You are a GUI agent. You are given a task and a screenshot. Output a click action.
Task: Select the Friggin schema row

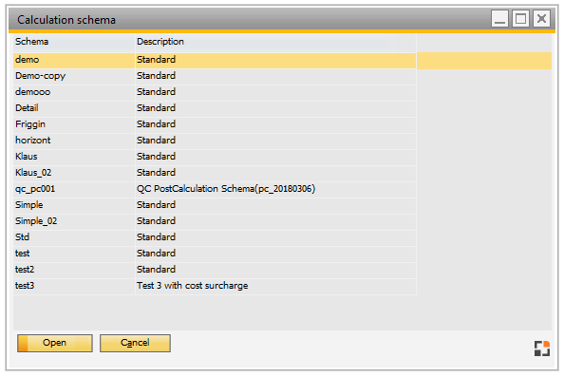[215, 124]
